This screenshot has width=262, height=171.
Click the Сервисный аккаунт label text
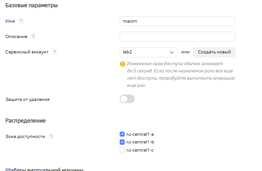click(27, 52)
